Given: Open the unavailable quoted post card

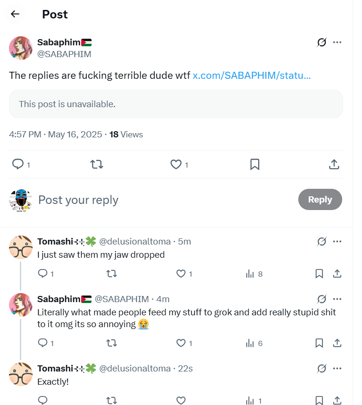Looking at the screenshot, I should click(176, 104).
